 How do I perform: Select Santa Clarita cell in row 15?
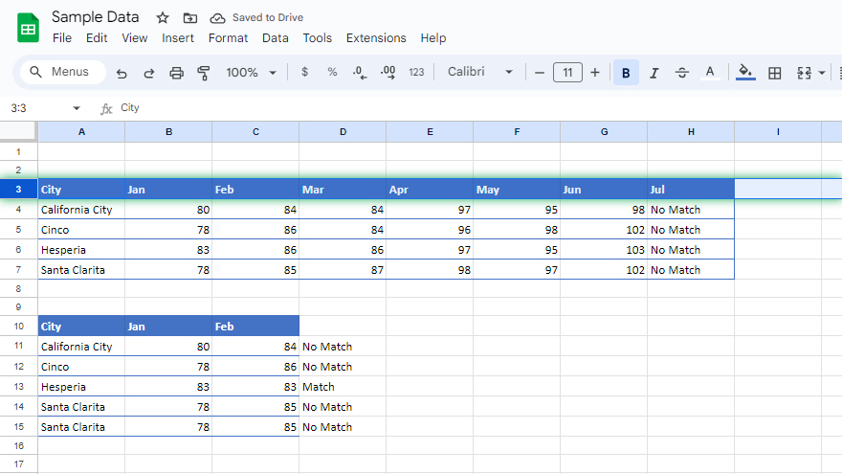(x=81, y=427)
